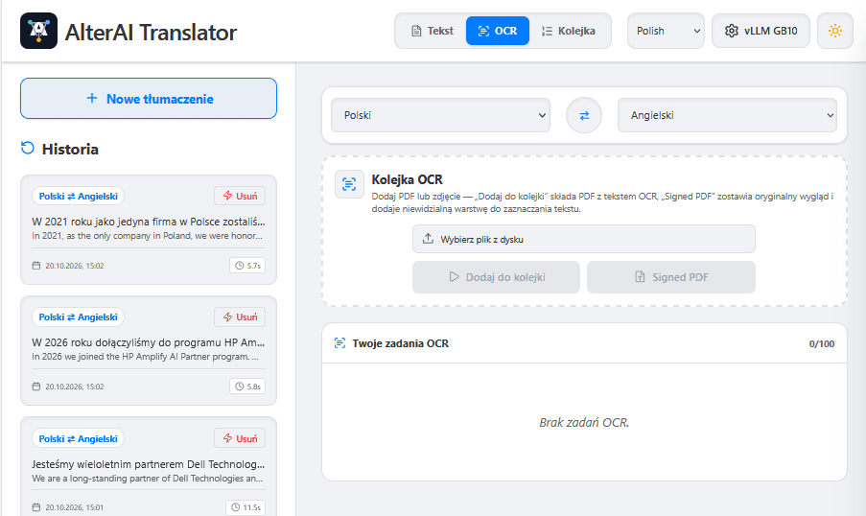The image size is (866, 516).
Task: Delete the 'Jesteśmy wieloletnim partnerem' history entry
Action: click(240, 438)
